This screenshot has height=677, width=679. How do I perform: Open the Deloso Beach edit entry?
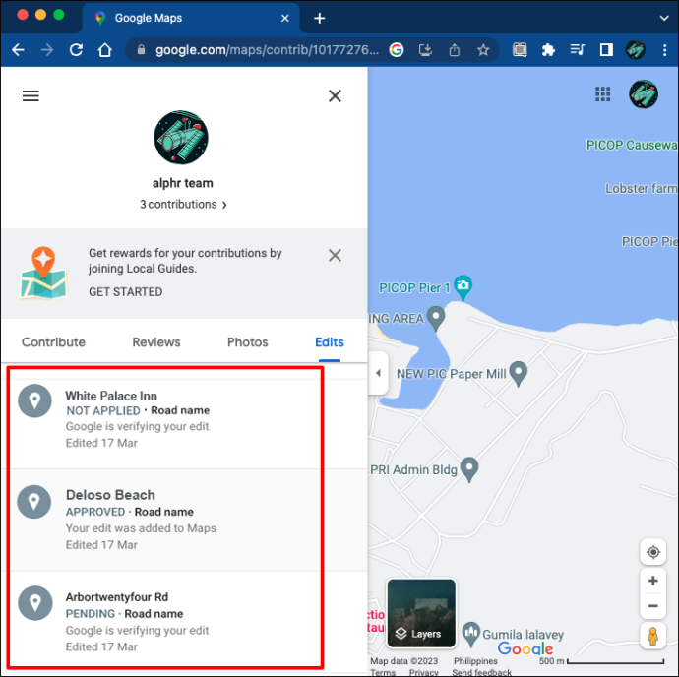pyautogui.click(x=184, y=520)
